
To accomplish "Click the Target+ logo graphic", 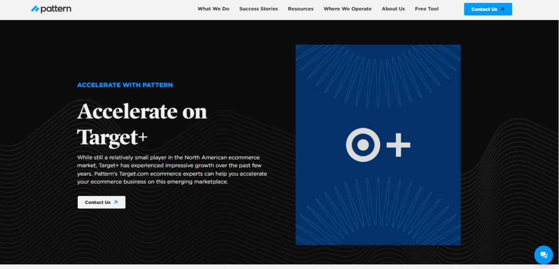I will pyautogui.click(x=378, y=145).
